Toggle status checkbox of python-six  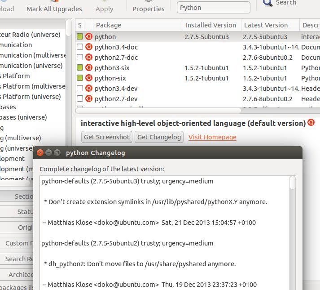click(x=80, y=78)
